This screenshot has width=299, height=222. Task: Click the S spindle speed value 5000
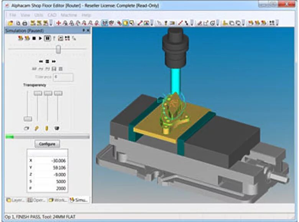pos(61,182)
